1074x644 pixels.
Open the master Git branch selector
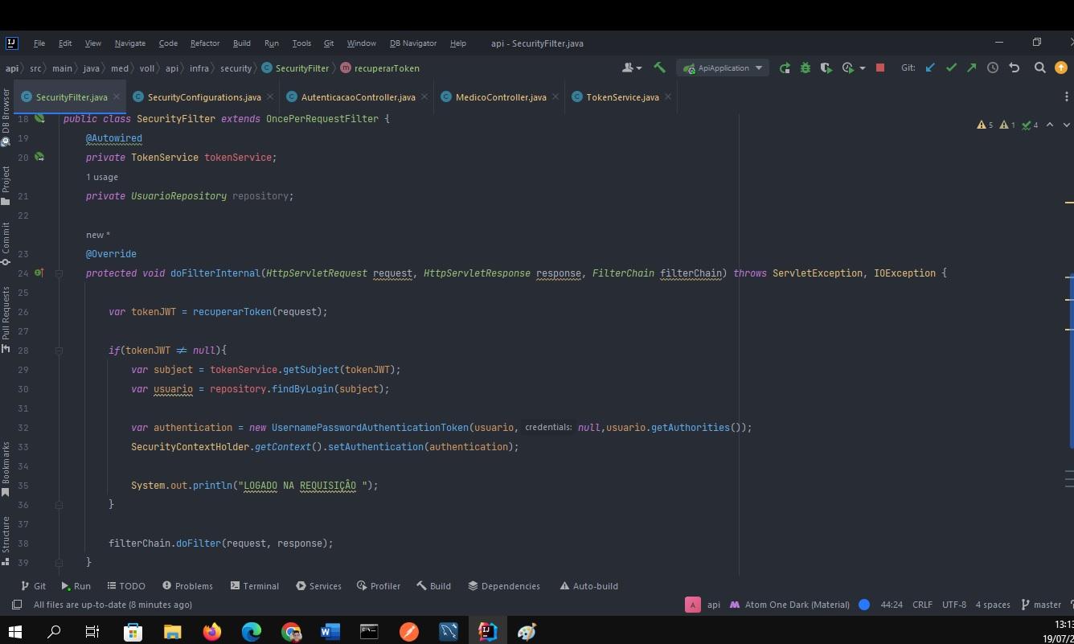(x=1041, y=605)
